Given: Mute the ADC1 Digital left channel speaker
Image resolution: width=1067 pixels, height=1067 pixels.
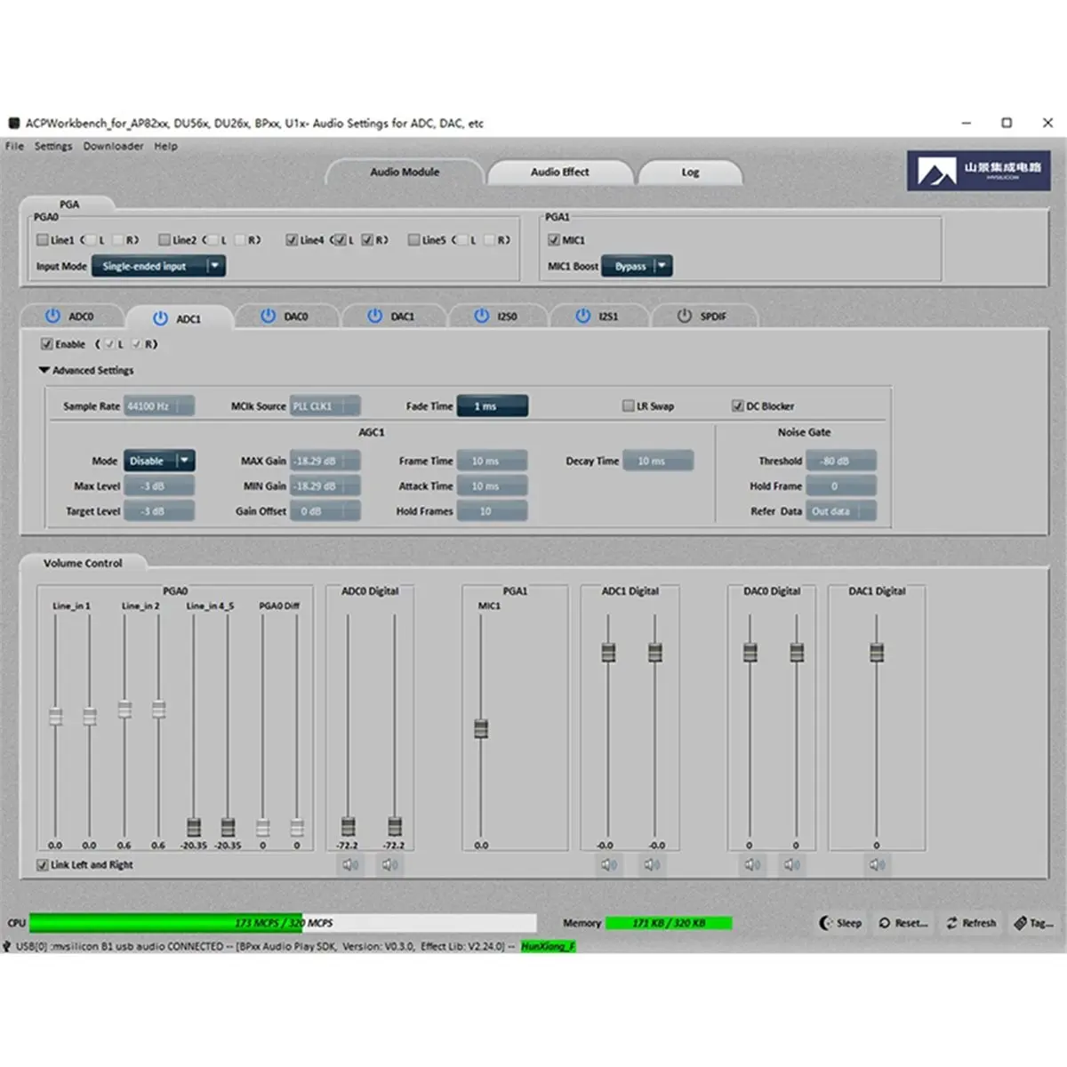Looking at the screenshot, I should pos(609,864).
